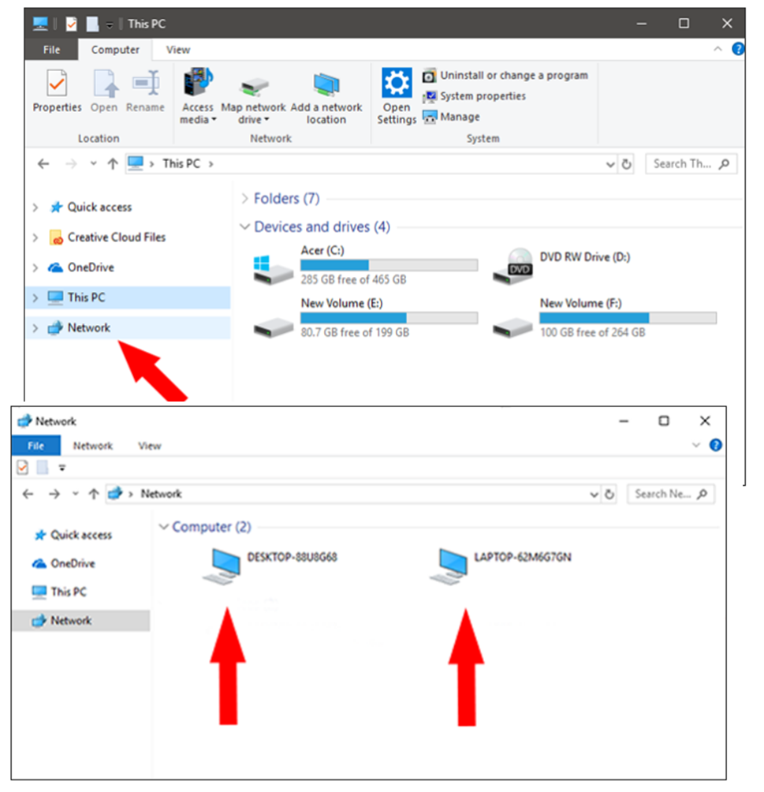
Task: Collapse the Devices and drives section
Action: pos(244,227)
